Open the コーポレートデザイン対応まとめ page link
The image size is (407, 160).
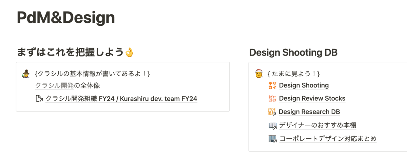coord(328,139)
